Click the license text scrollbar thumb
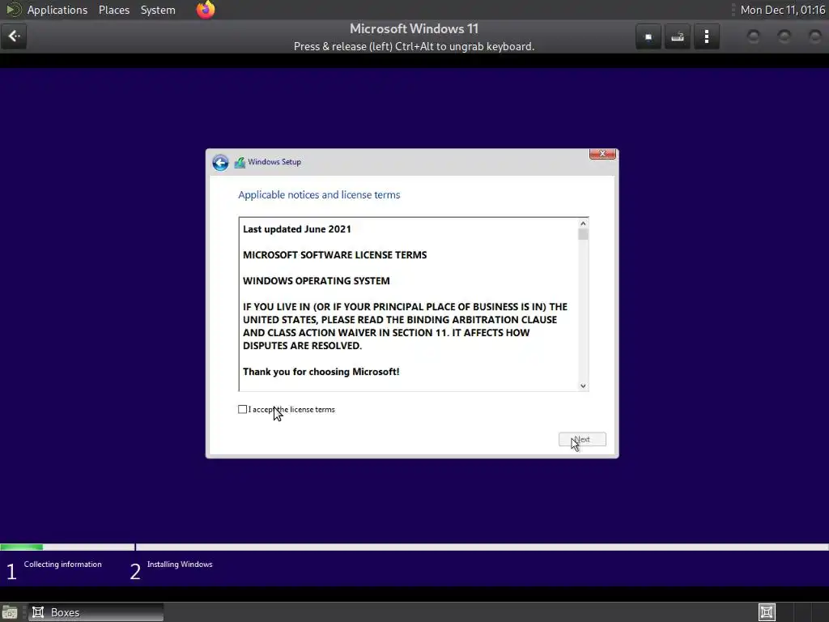Image resolution: width=829 pixels, height=622 pixels. point(583,234)
